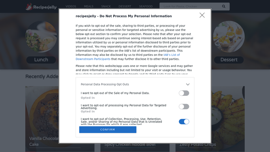270x152 pixels.
Task: Open the VIDEOS menu item
Action: click(x=71, y=6)
